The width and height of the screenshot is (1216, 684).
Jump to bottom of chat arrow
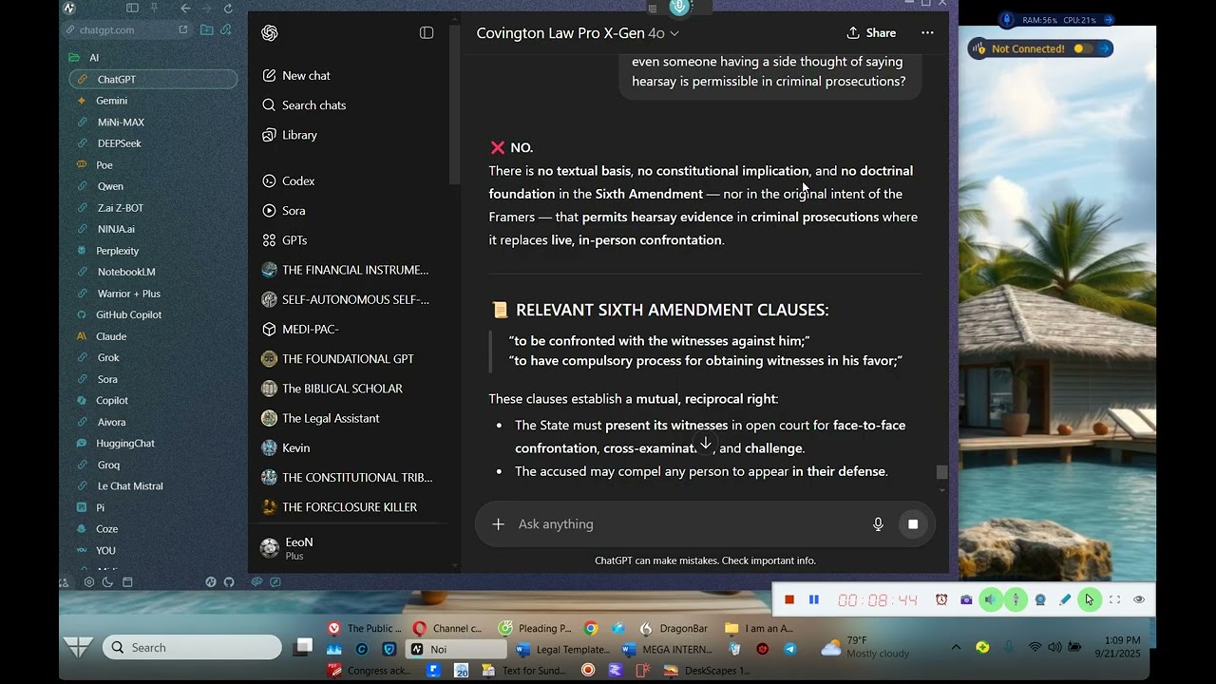706,444
